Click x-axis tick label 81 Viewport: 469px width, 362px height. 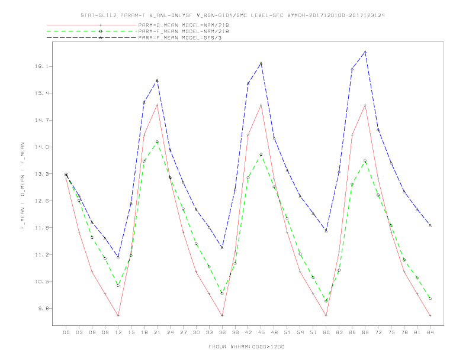point(417,332)
